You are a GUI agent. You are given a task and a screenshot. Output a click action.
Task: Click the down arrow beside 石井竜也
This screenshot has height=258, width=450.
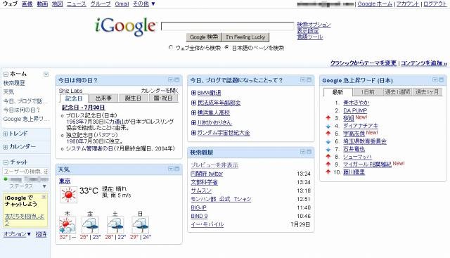click(x=328, y=149)
